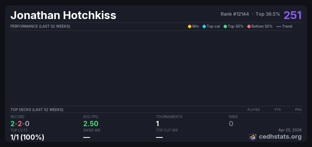
Task: Click the yellow Win legend dot
Action: (x=190, y=26)
